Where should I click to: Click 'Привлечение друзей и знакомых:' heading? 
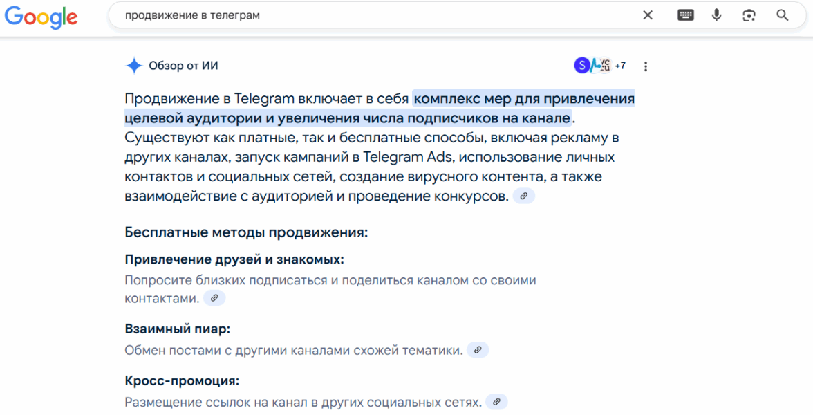234,259
